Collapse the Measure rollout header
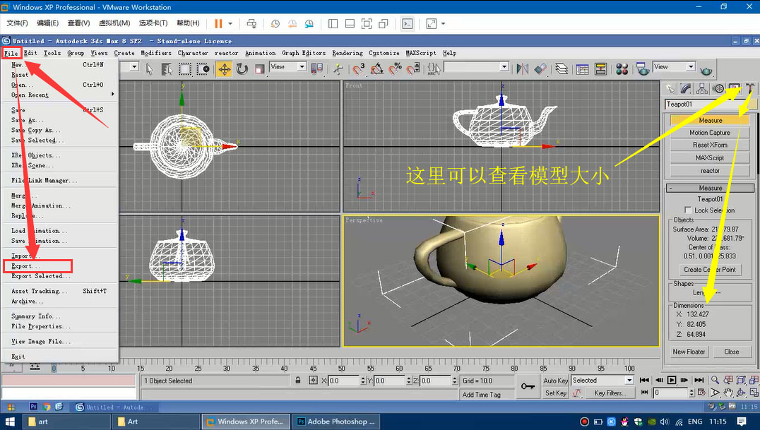760x430 pixels. click(710, 188)
